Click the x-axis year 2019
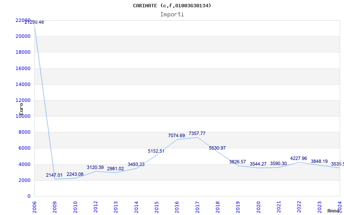Viewport: 344px width, 215px height. tap(238, 207)
